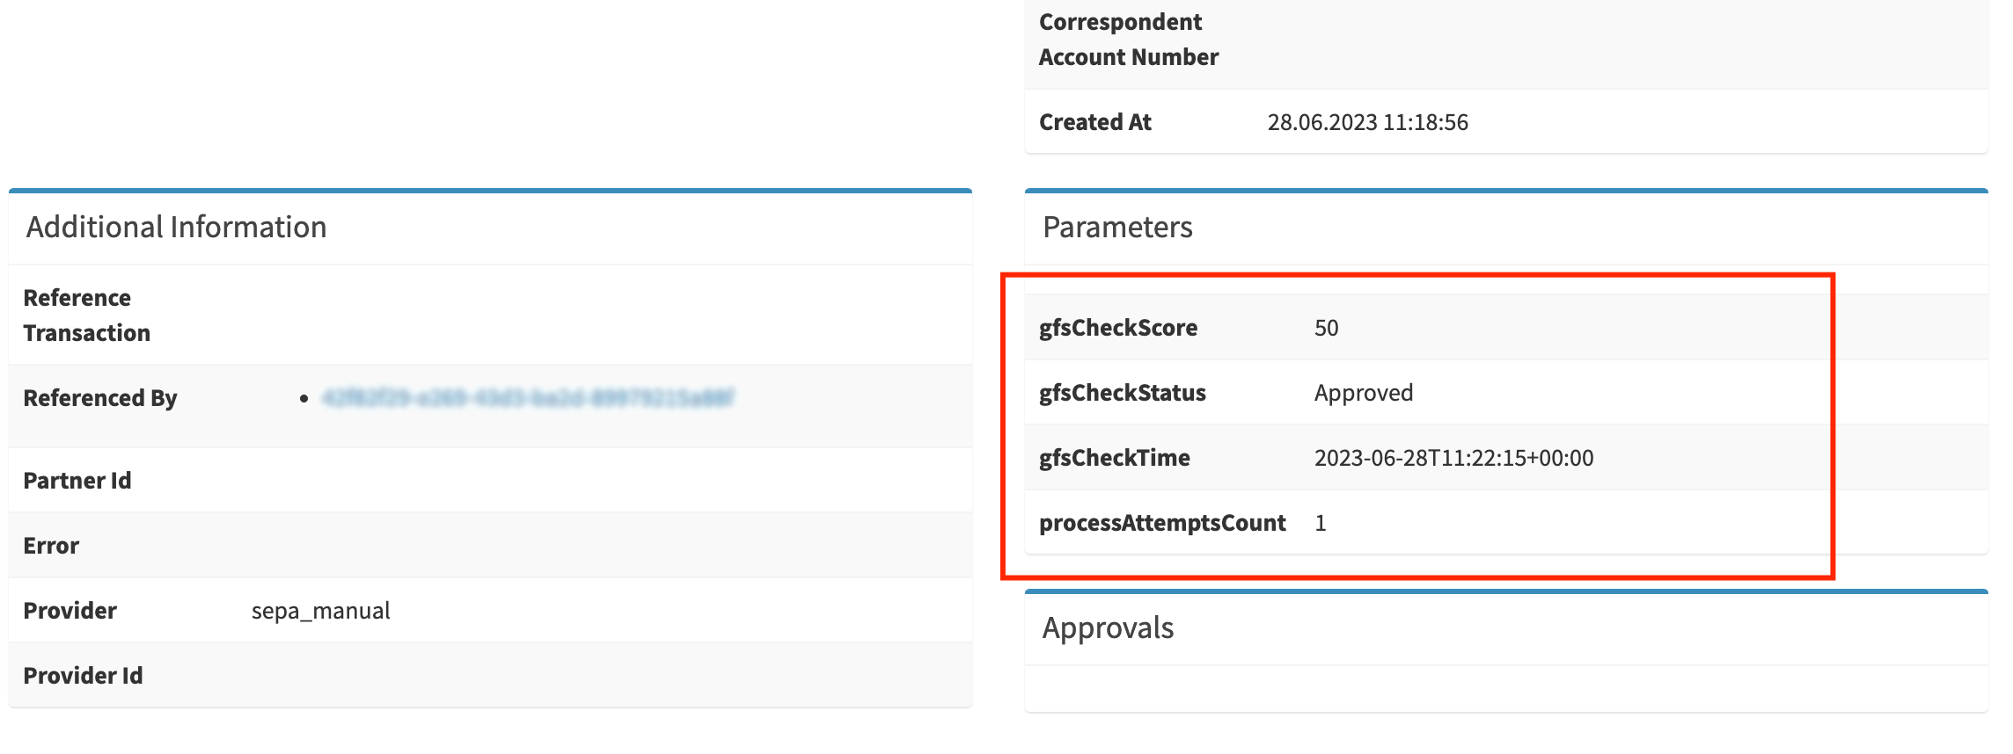Click the processAttemptsCount parameter label
The image size is (2013, 754).
coord(1162,523)
